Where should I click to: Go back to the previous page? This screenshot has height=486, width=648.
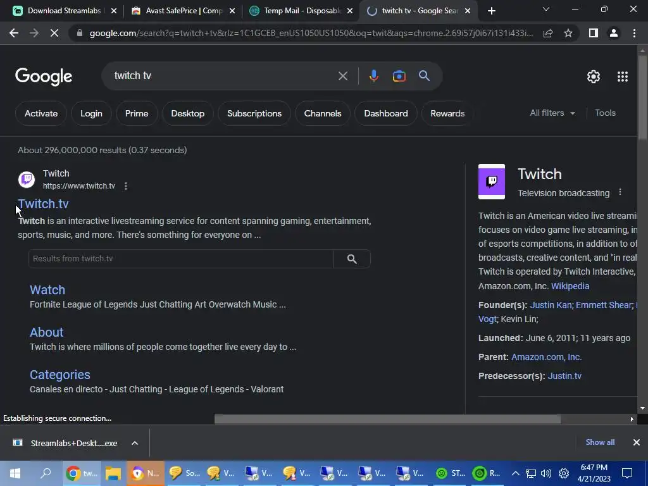[x=14, y=33]
